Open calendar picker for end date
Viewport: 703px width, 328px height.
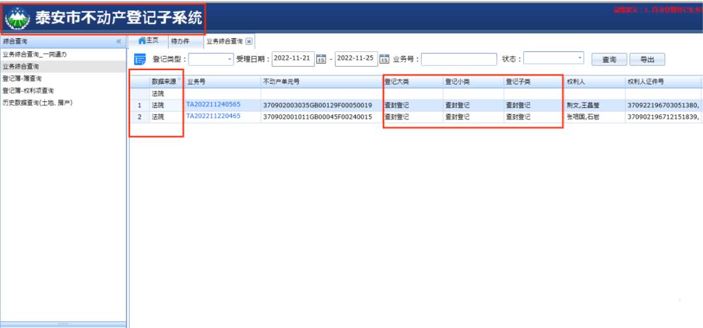point(384,59)
